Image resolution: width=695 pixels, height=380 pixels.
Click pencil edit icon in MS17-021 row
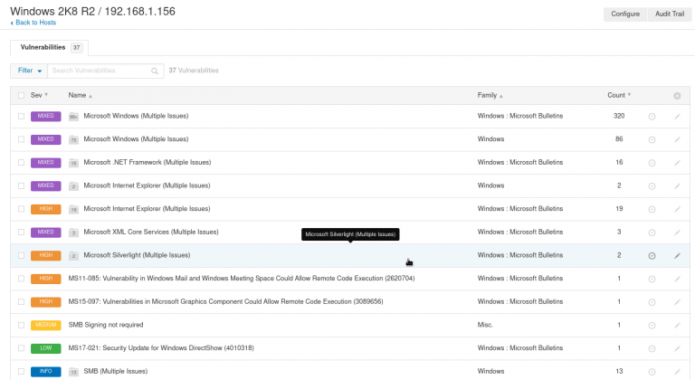pyautogui.click(x=677, y=348)
